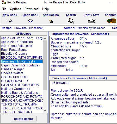The image size is (117, 124).
Task: Minimize the Regi's Recipes window
Action: click(x=111, y=2)
